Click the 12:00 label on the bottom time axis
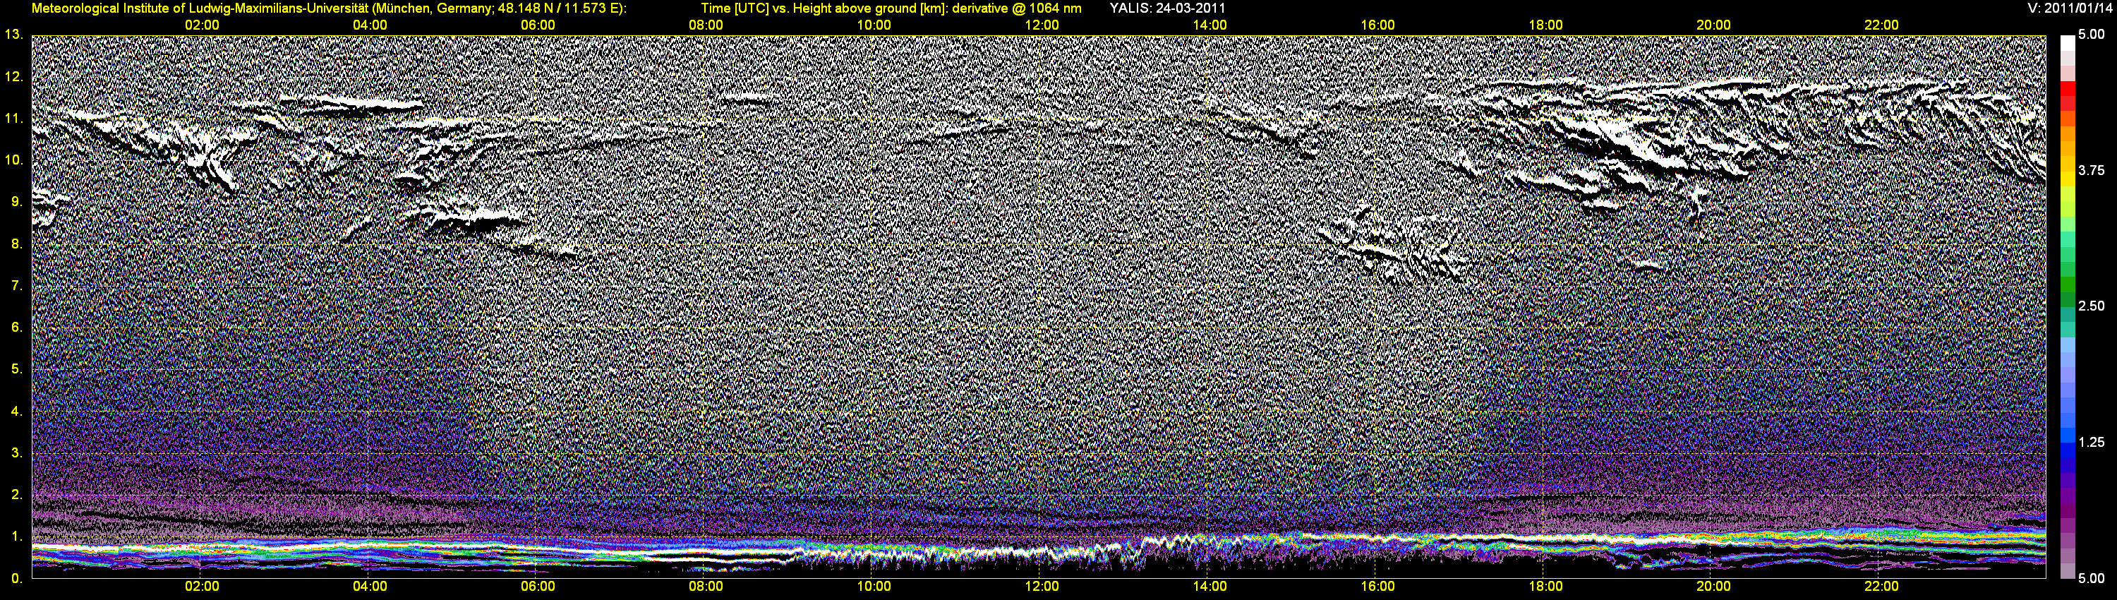The image size is (2117, 600). [x=1042, y=587]
